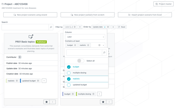This screenshot has width=175, height=108.
Task: Open the Update date order dropdown
Action: 99,27
